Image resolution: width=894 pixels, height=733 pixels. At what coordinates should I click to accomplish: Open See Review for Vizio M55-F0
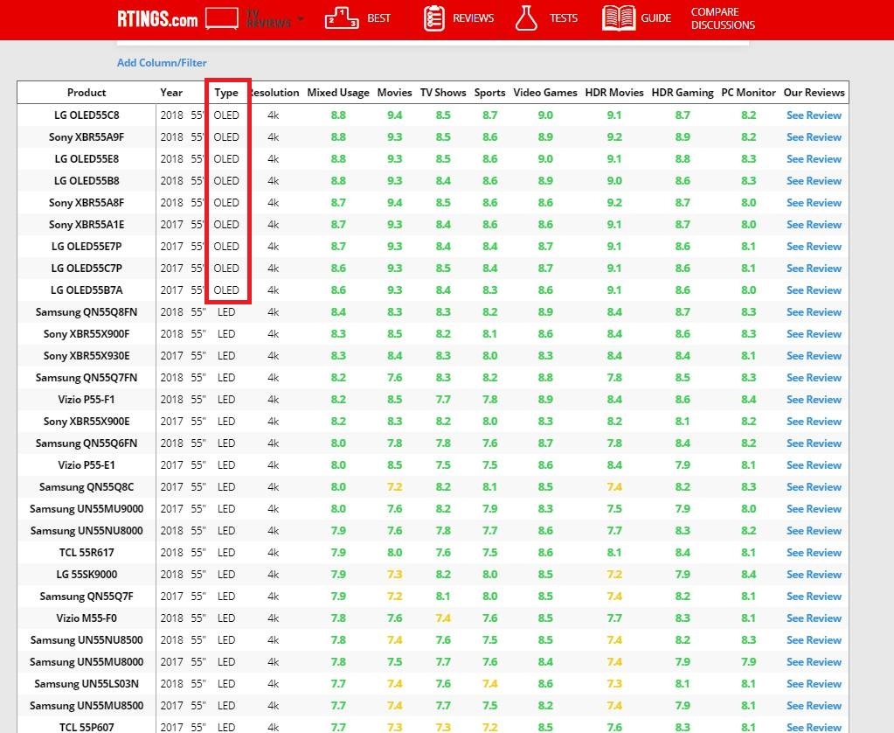point(814,618)
